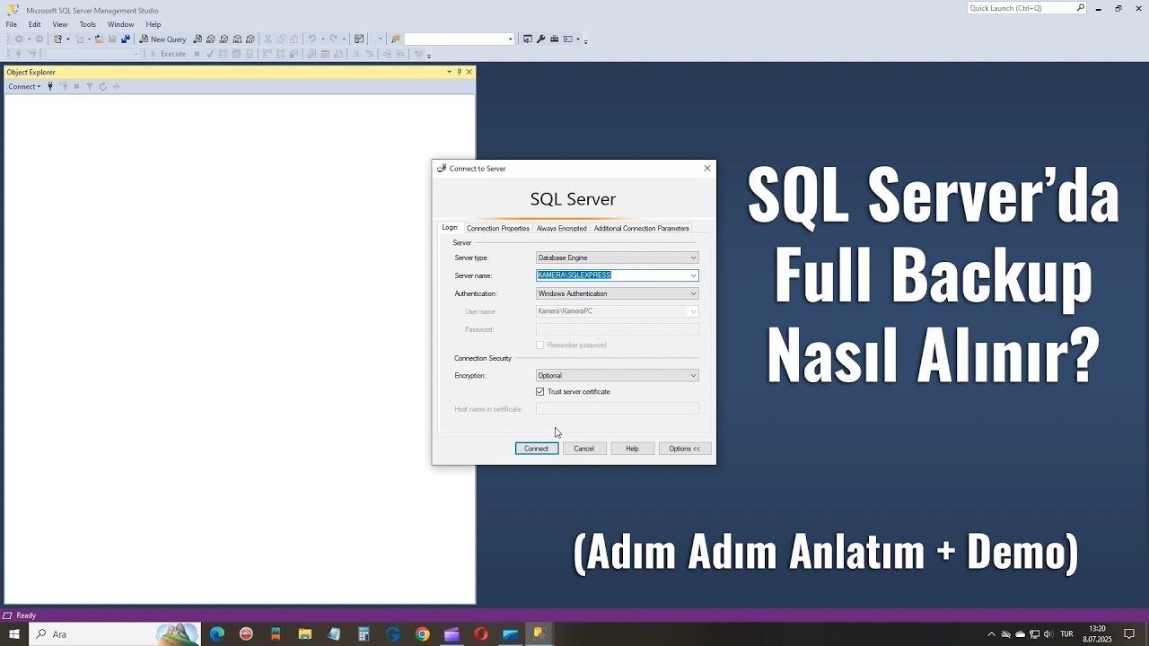Screen dimensions: 1149x646
Task: Click the New Query toolbar button
Action: (162, 39)
